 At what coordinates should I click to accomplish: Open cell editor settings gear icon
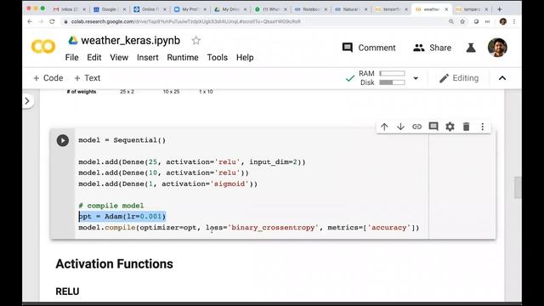(x=450, y=127)
